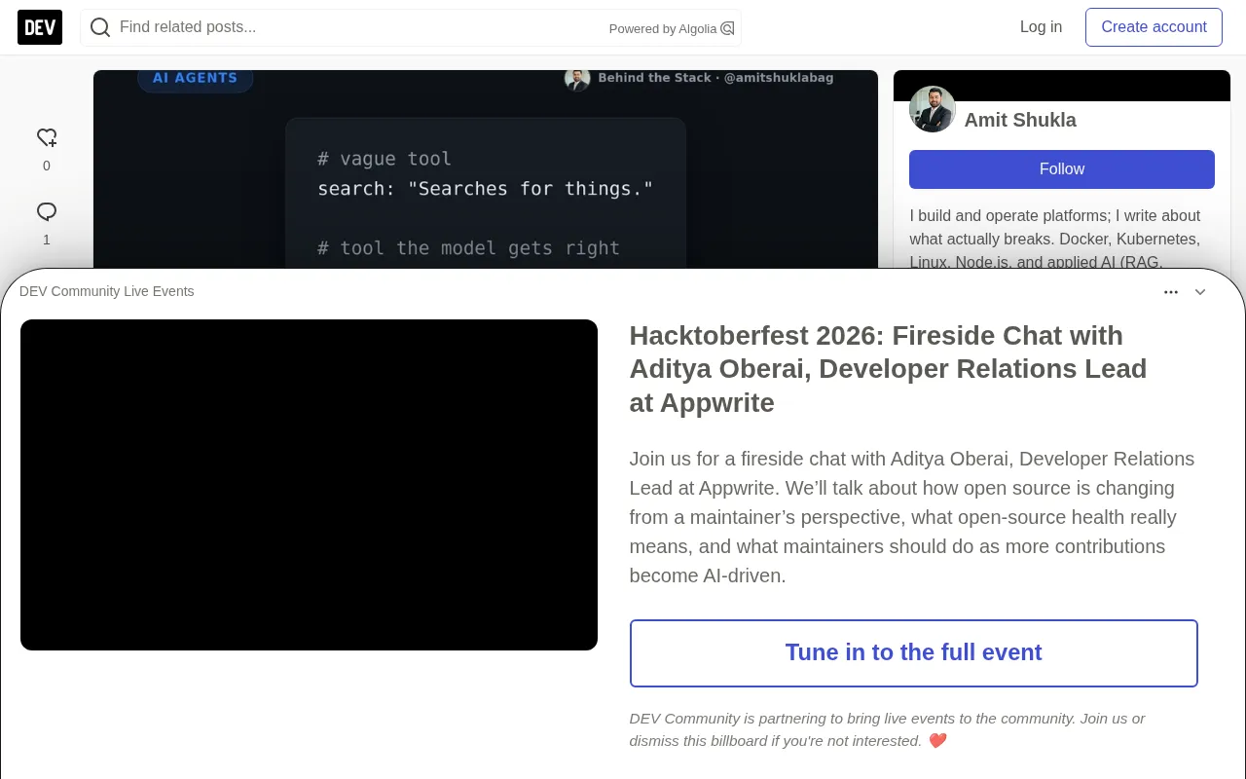
Task: Click the 'search: "Searches for things."' code line
Action: [485, 189]
